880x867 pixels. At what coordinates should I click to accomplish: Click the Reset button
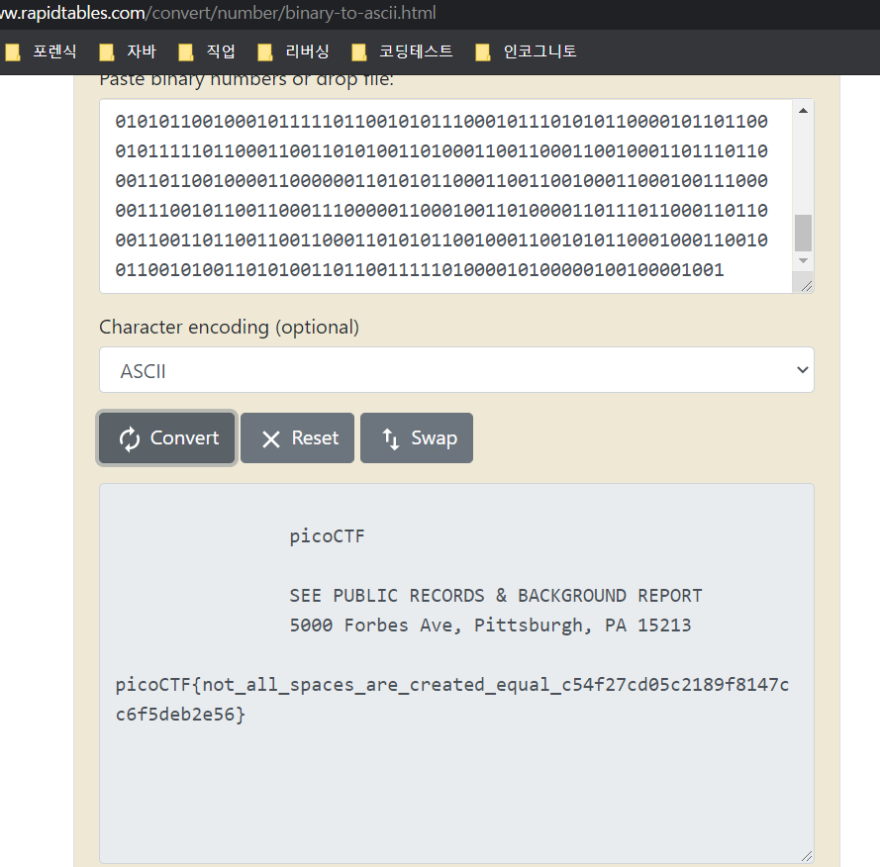coord(297,437)
